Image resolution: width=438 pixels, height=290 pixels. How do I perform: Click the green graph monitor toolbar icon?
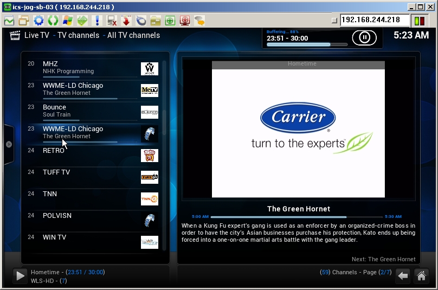point(9,21)
